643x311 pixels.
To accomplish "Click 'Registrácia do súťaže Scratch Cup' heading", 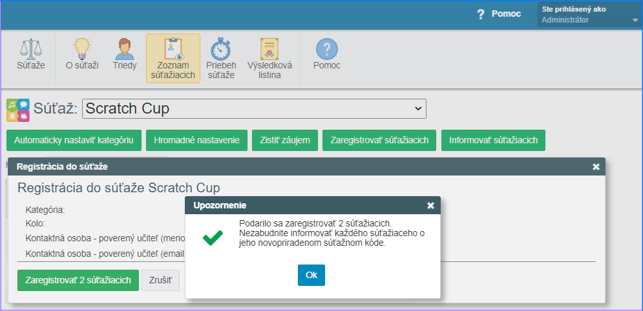I will 119,188.
